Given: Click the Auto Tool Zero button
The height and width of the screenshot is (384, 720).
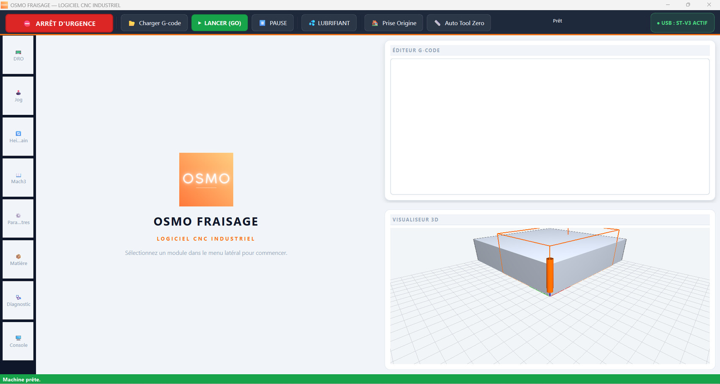Looking at the screenshot, I should (x=459, y=23).
